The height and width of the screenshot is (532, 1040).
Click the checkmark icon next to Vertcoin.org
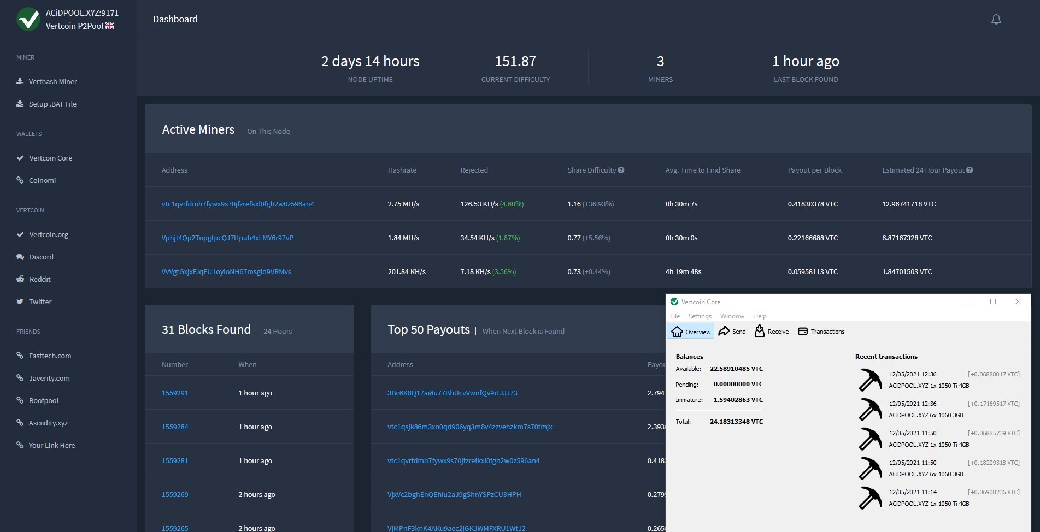point(20,234)
